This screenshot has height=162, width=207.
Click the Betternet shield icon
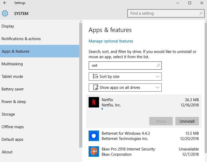tap(94, 136)
